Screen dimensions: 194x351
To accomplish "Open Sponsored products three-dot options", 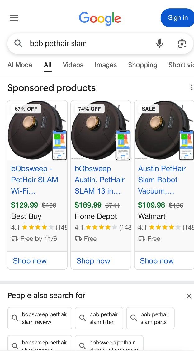I will pyautogui.click(x=191, y=88).
